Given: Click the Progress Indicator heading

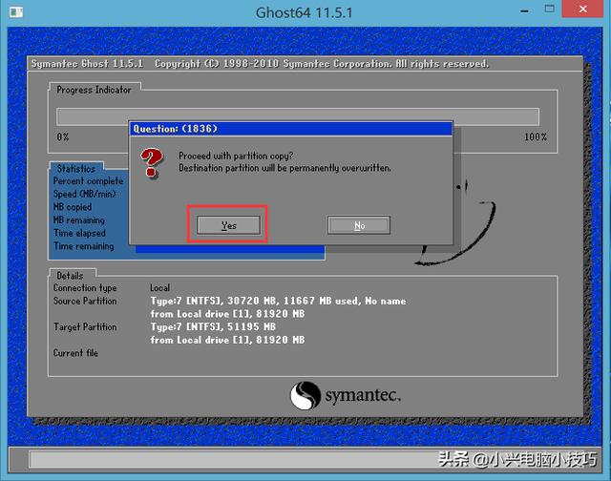Looking at the screenshot, I should pyautogui.click(x=94, y=90).
